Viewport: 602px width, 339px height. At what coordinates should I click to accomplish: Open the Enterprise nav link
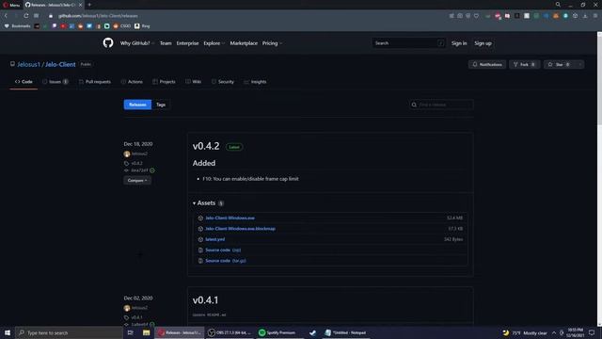(187, 43)
